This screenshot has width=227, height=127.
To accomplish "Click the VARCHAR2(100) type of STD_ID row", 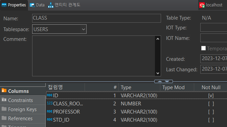I will [139, 120].
